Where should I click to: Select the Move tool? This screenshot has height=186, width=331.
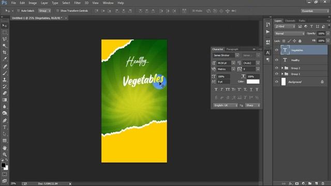pos(5,26)
